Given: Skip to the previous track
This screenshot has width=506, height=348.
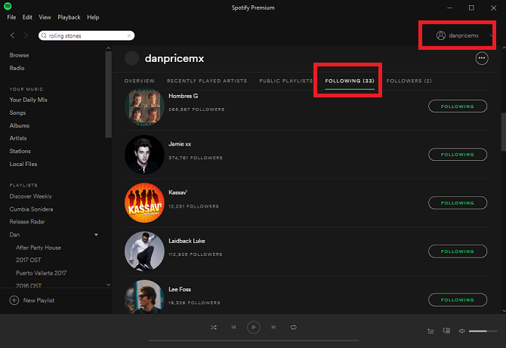Looking at the screenshot, I should click(x=234, y=327).
